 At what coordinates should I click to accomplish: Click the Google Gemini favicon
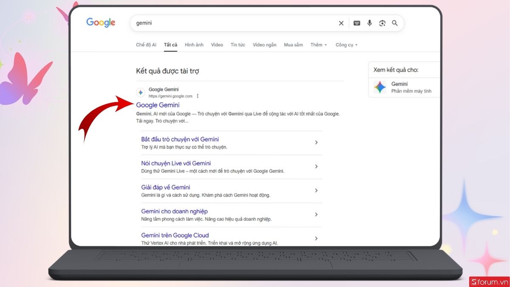pyautogui.click(x=140, y=92)
